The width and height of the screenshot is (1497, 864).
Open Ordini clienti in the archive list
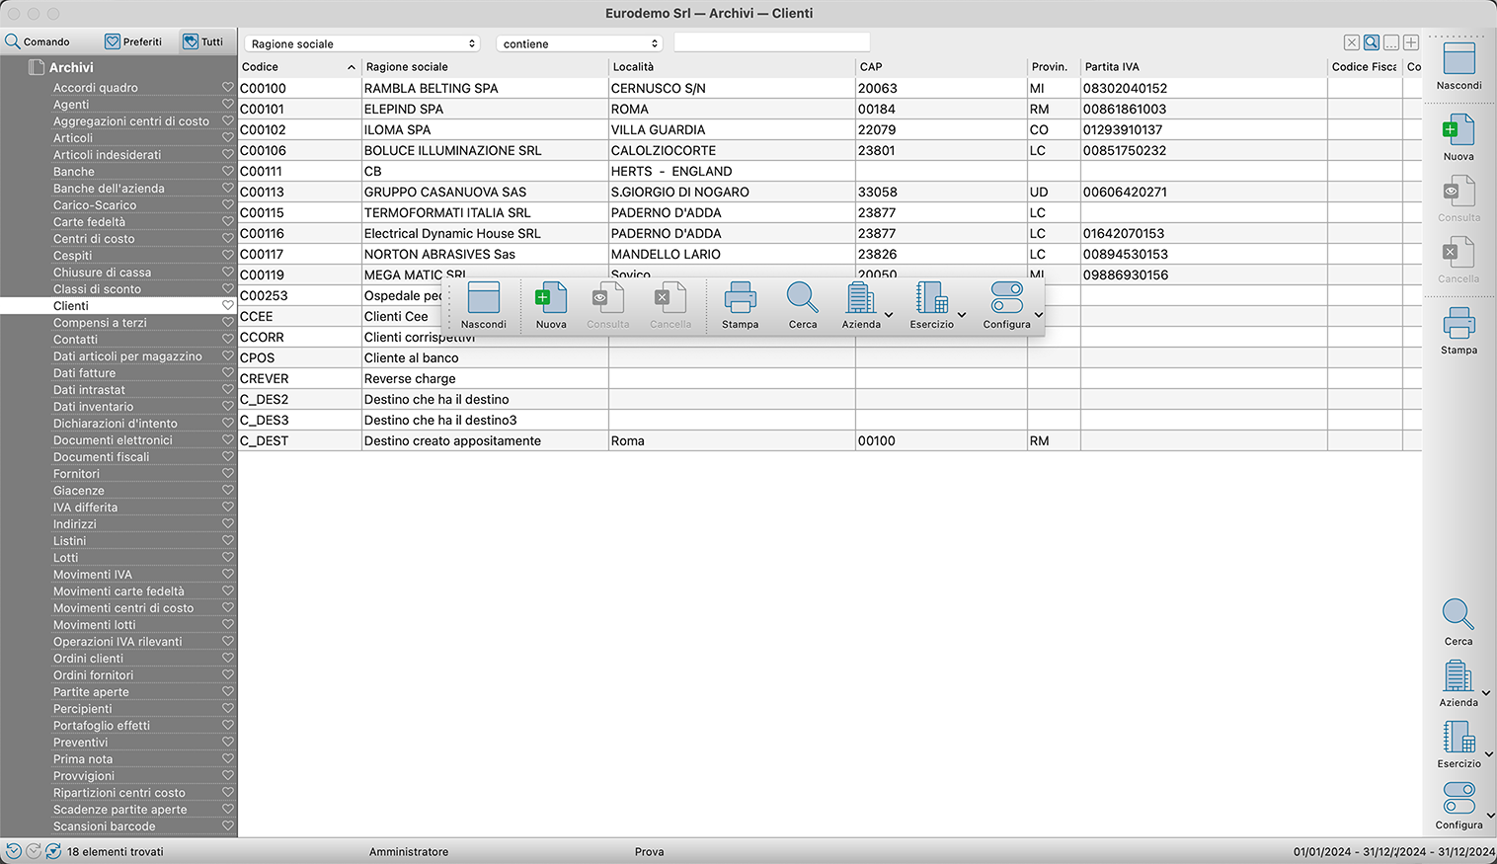[x=89, y=659]
